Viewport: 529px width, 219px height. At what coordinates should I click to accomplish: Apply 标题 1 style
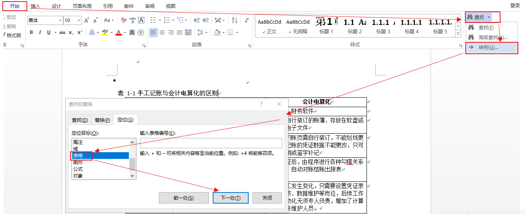pos(327,25)
